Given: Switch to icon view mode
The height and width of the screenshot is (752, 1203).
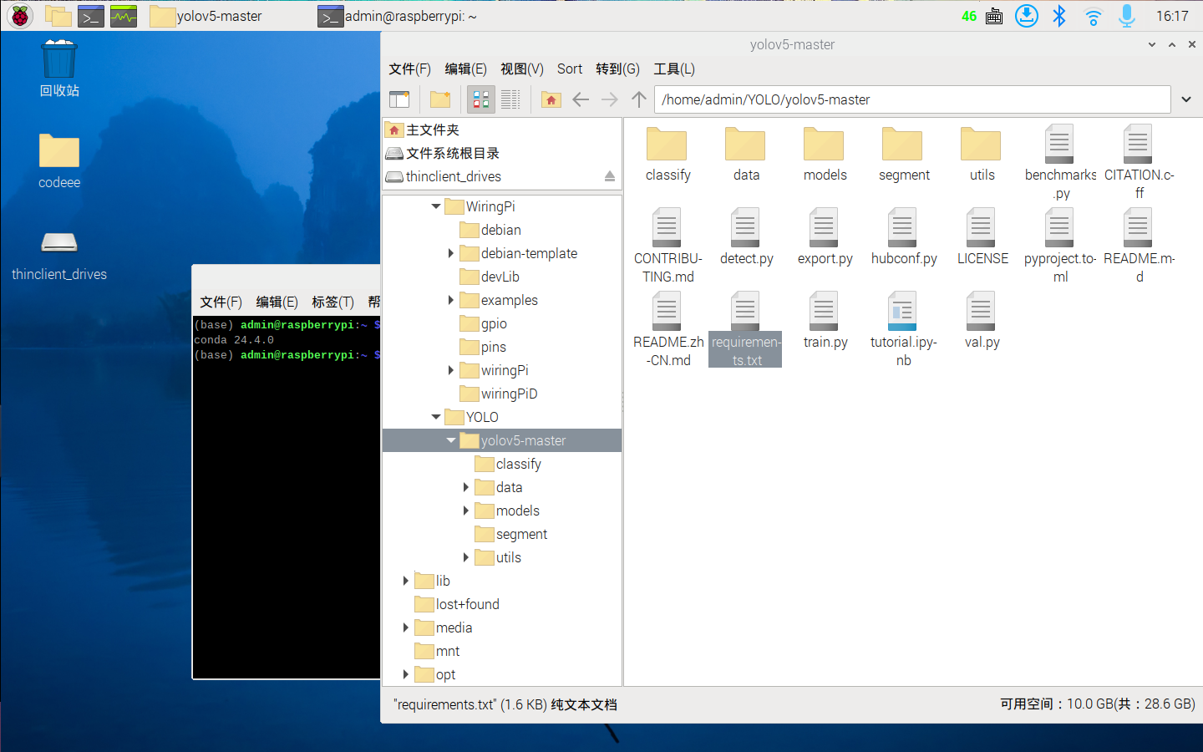Looking at the screenshot, I should (481, 99).
